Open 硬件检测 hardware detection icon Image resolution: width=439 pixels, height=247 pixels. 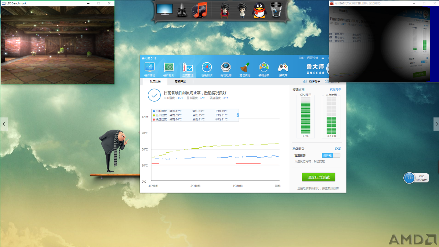click(168, 69)
